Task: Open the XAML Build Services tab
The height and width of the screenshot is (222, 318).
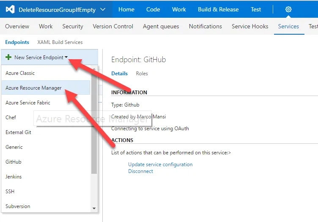Action: point(60,42)
